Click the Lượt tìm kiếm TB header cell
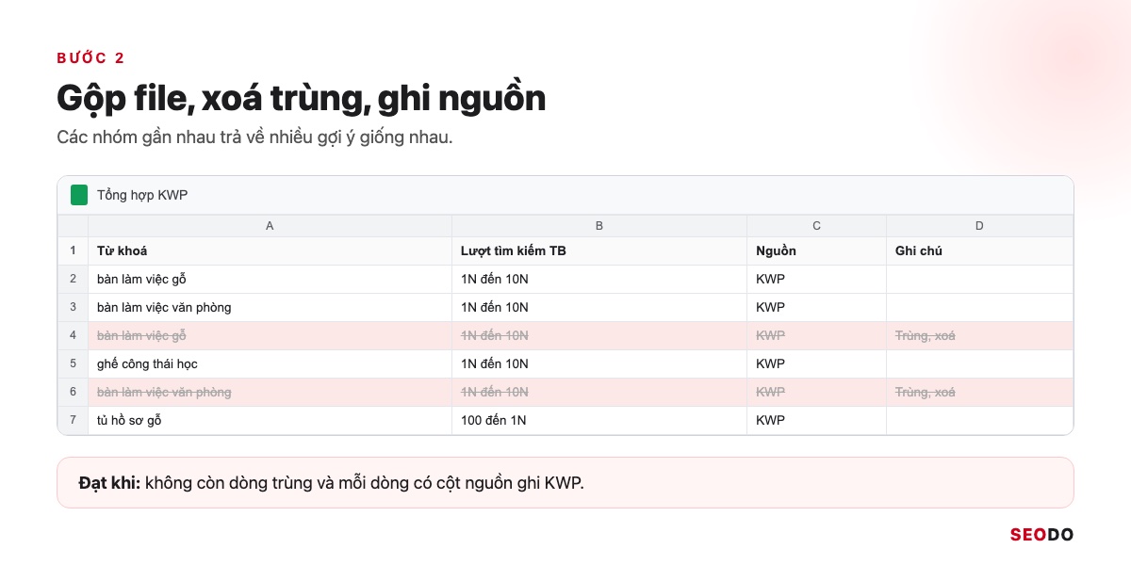1131x565 pixels. pyautogui.click(x=599, y=251)
